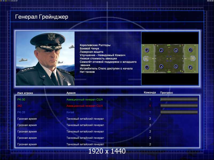Click player 242's loading progress bar

point(179,106)
